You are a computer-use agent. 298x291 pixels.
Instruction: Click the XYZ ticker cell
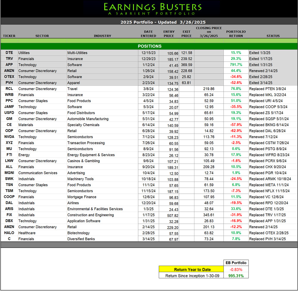[9, 143]
